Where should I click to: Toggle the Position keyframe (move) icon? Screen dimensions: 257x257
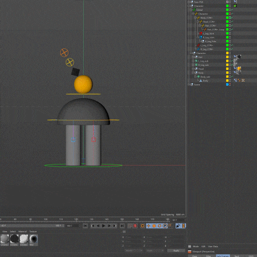(x=149, y=226)
